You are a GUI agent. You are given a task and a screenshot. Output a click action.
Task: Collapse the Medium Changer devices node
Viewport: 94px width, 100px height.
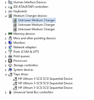(6, 16)
